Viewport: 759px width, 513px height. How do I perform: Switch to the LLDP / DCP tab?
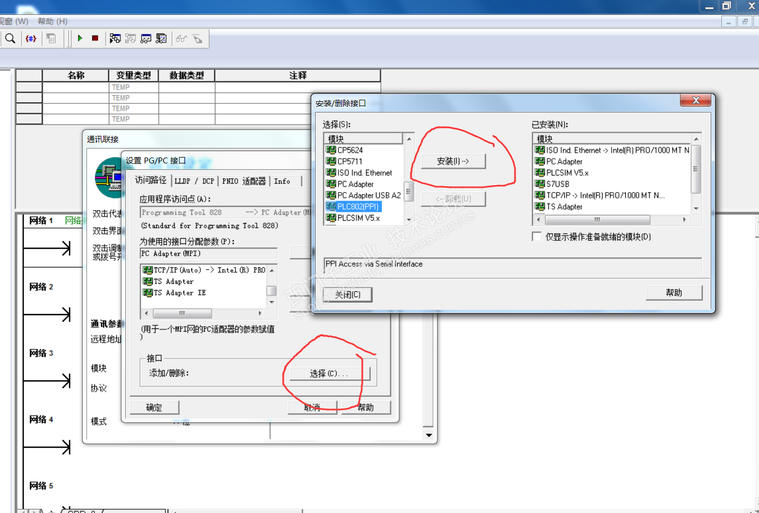pyautogui.click(x=194, y=181)
